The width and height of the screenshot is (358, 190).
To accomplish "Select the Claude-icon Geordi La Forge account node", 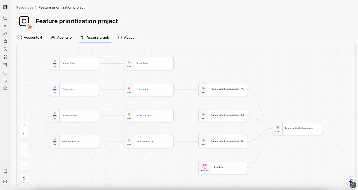I will (149, 142).
